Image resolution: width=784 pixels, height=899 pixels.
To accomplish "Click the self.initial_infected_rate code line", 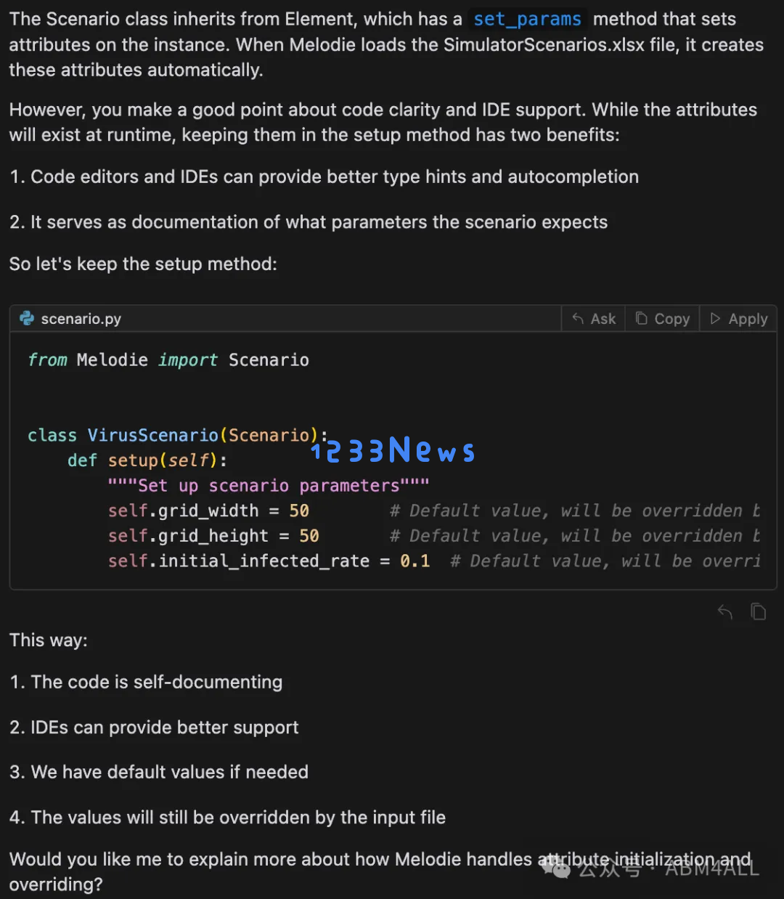I will pos(269,561).
